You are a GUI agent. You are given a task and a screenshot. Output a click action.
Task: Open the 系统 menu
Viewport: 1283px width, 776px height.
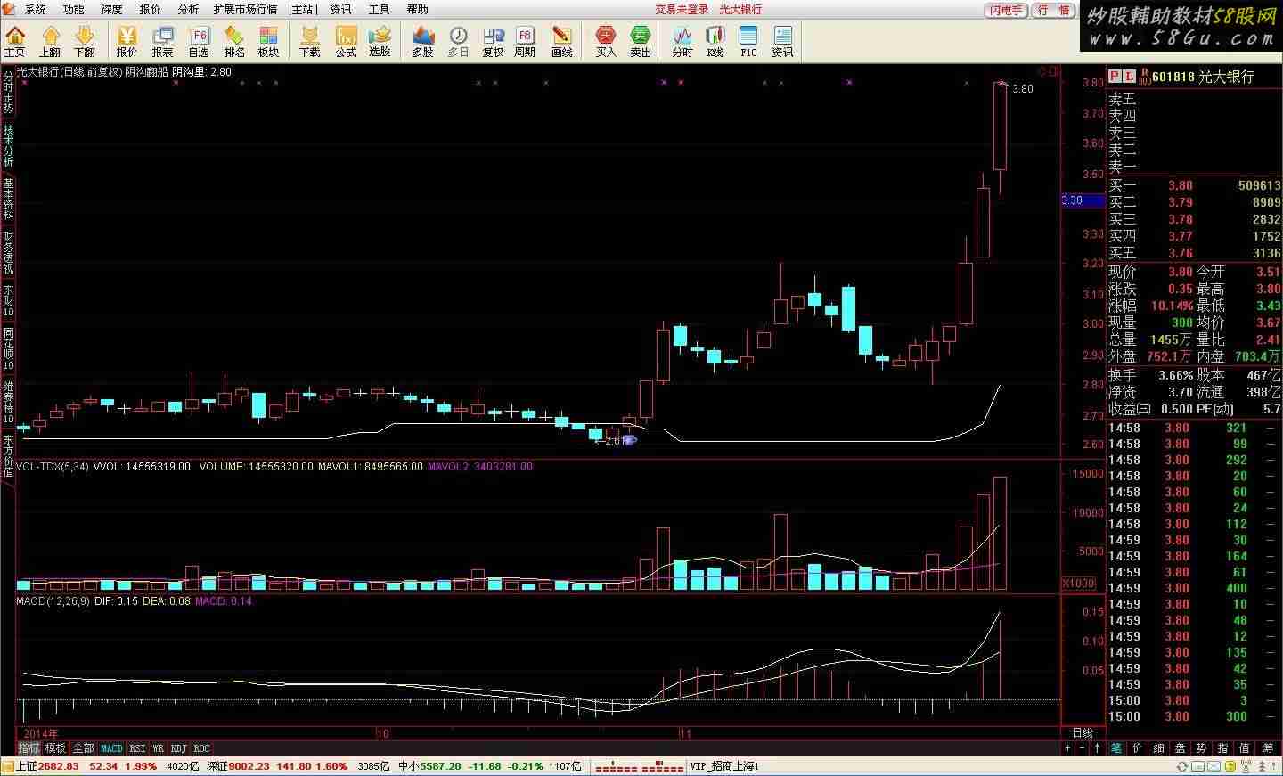coord(35,9)
